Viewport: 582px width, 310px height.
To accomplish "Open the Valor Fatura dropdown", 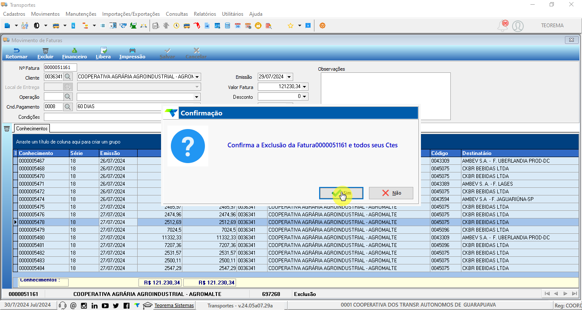I will pos(305,87).
